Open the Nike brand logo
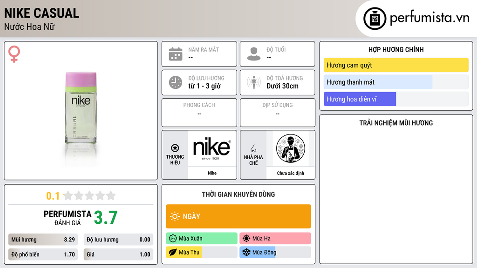 pyautogui.click(x=212, y=148)
